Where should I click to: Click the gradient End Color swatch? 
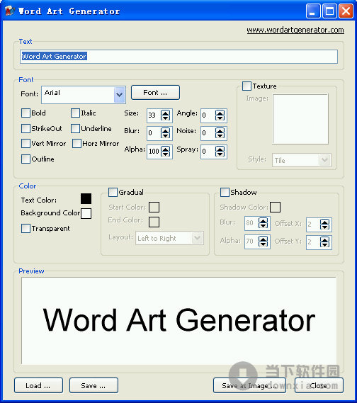(x=154, y=222)
